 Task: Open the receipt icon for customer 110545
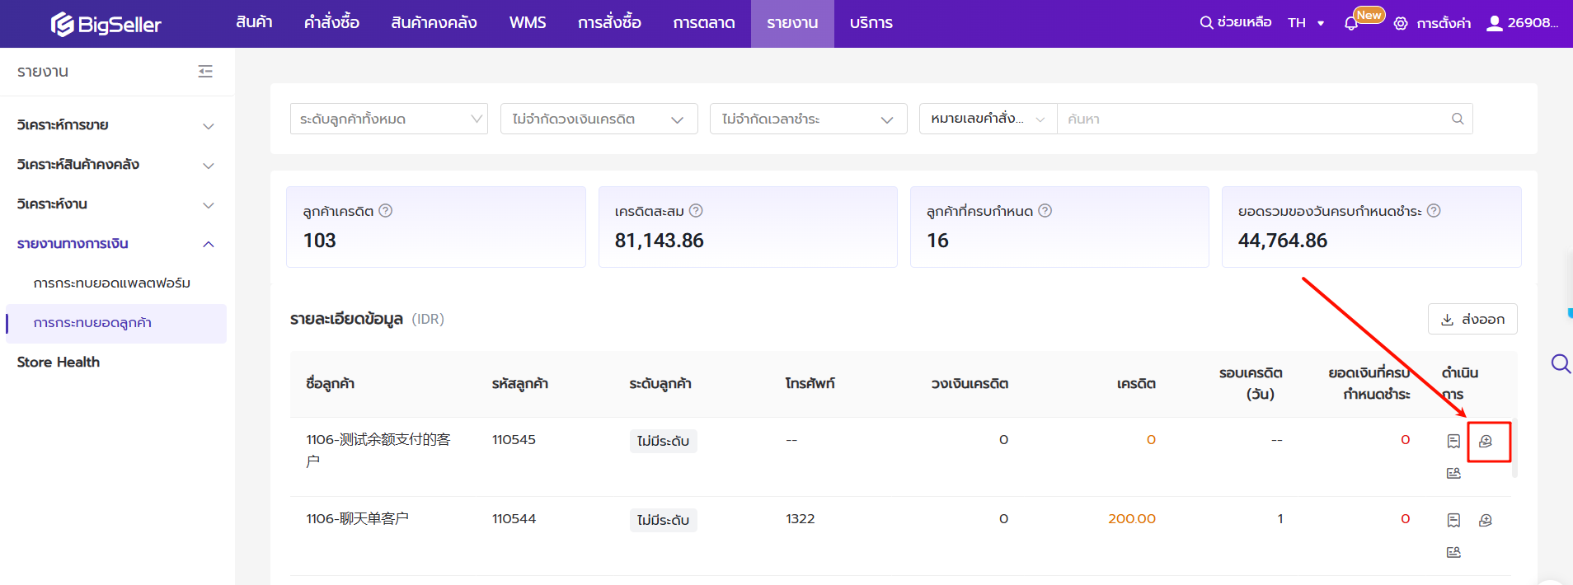[1453, 442]
